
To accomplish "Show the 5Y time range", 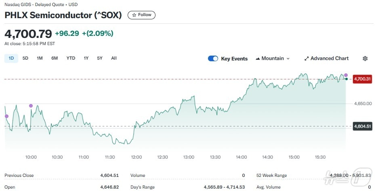I will 100,58.
